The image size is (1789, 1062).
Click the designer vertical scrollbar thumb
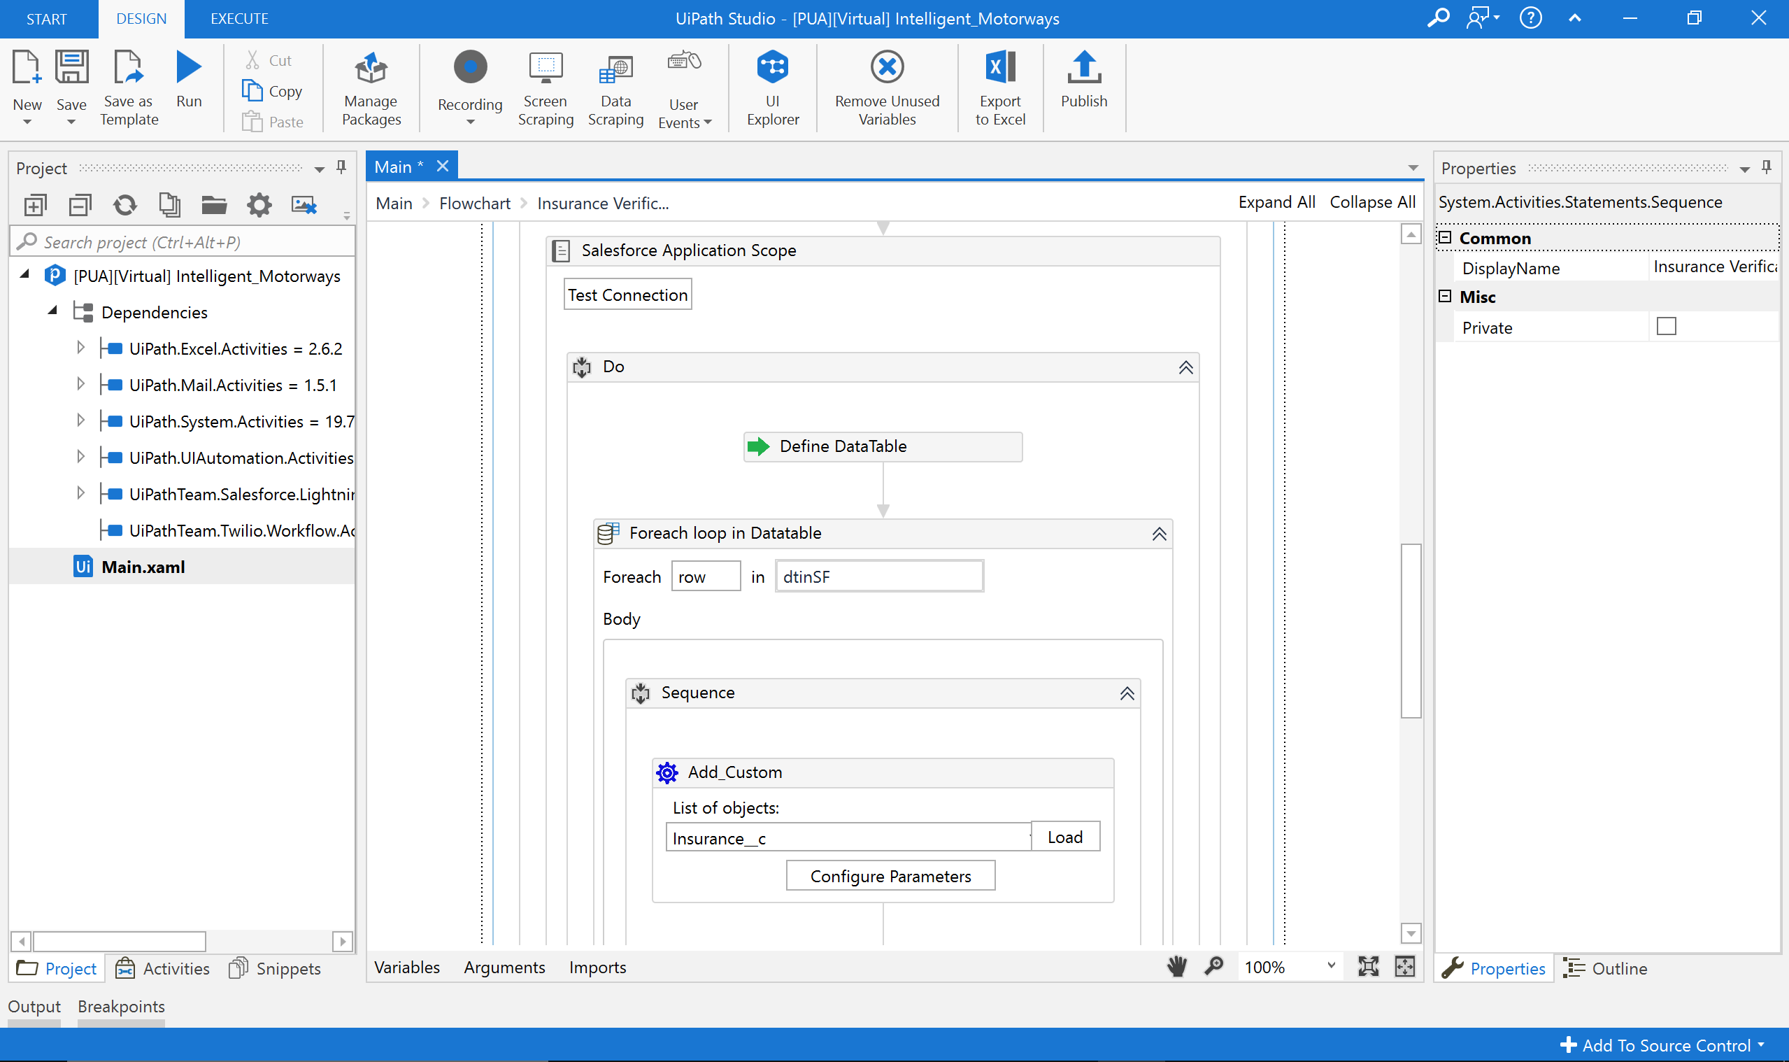[x=1410, y=630]
